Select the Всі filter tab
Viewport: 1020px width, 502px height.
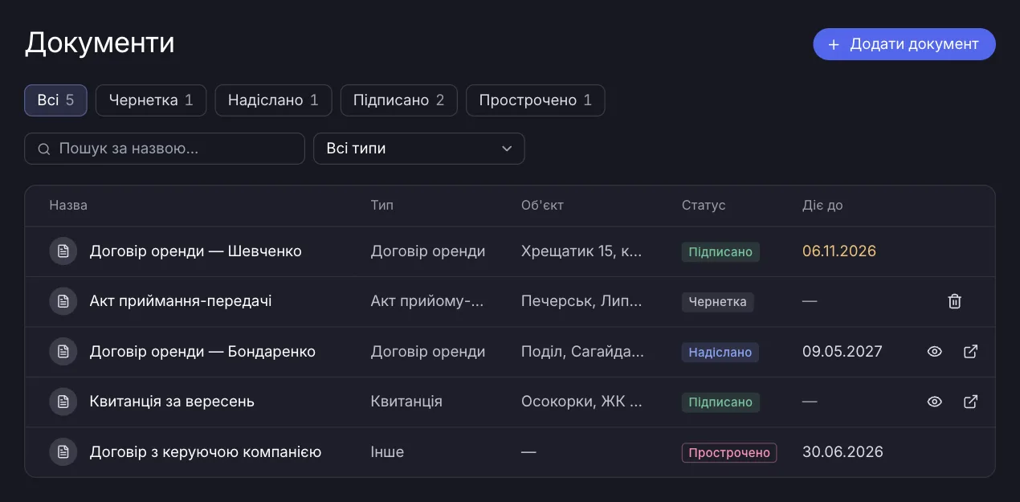tap(55, 100)
